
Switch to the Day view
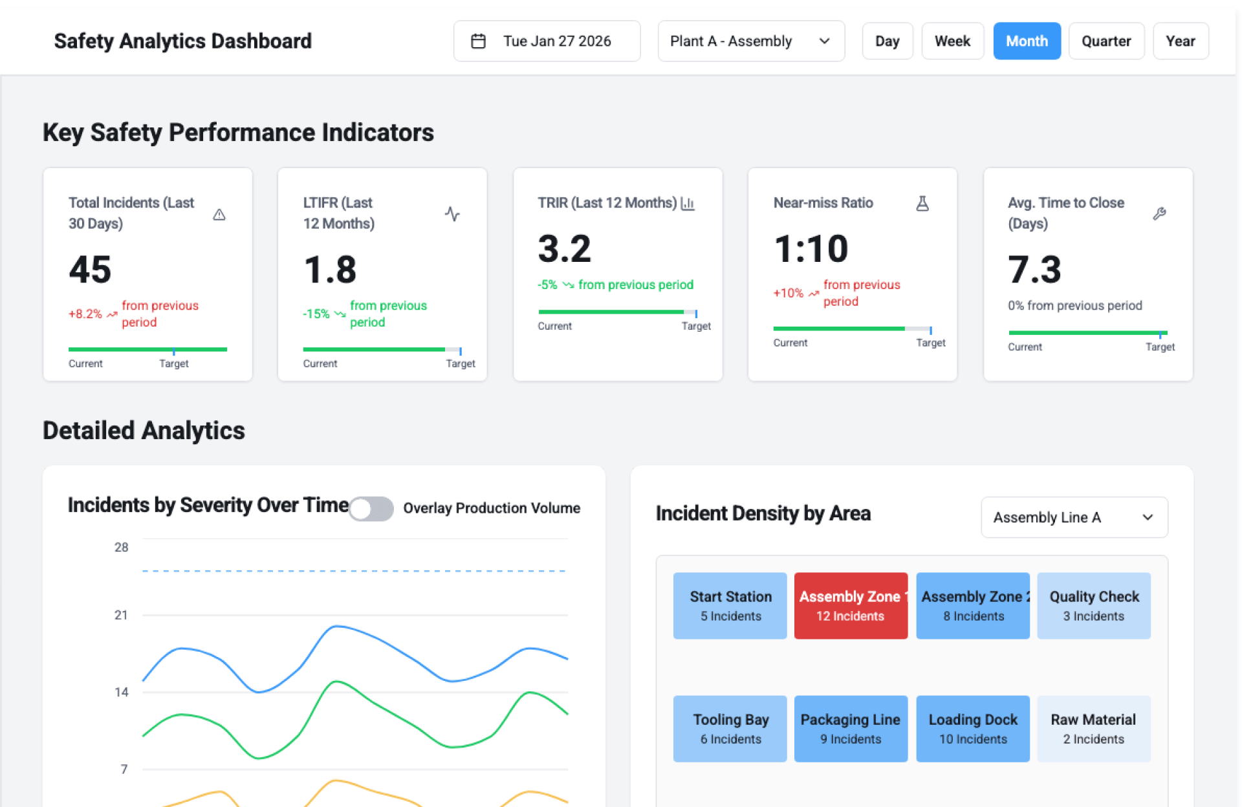point(887,41)
